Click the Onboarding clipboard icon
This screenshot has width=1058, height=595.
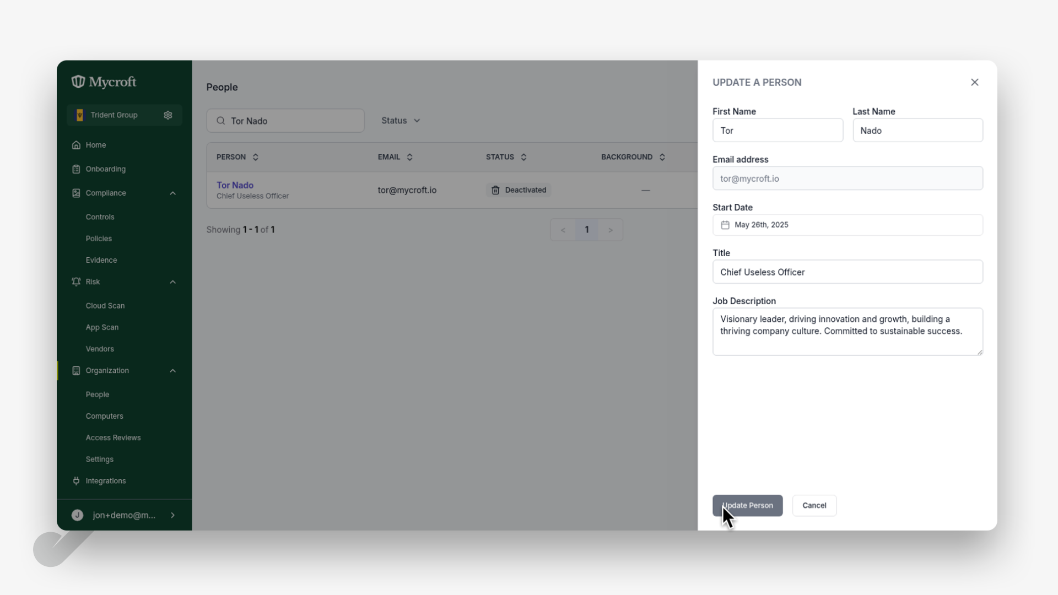pos(76,169)
